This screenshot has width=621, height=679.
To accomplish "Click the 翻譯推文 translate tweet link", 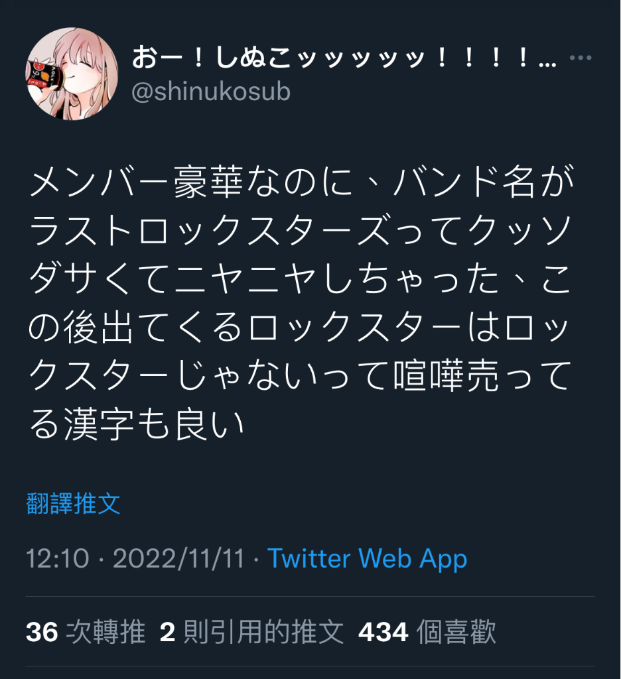I will coord(73,503).
